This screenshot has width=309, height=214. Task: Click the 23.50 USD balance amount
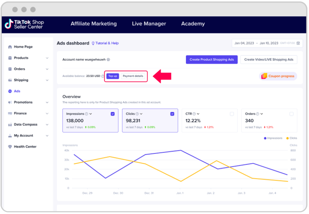(x=93, y=76)
